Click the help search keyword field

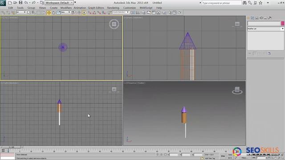pyautogui.click(x=222, y=3)
